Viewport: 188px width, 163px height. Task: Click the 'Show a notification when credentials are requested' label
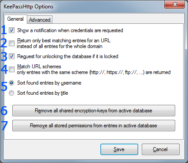tap(70, 30)
